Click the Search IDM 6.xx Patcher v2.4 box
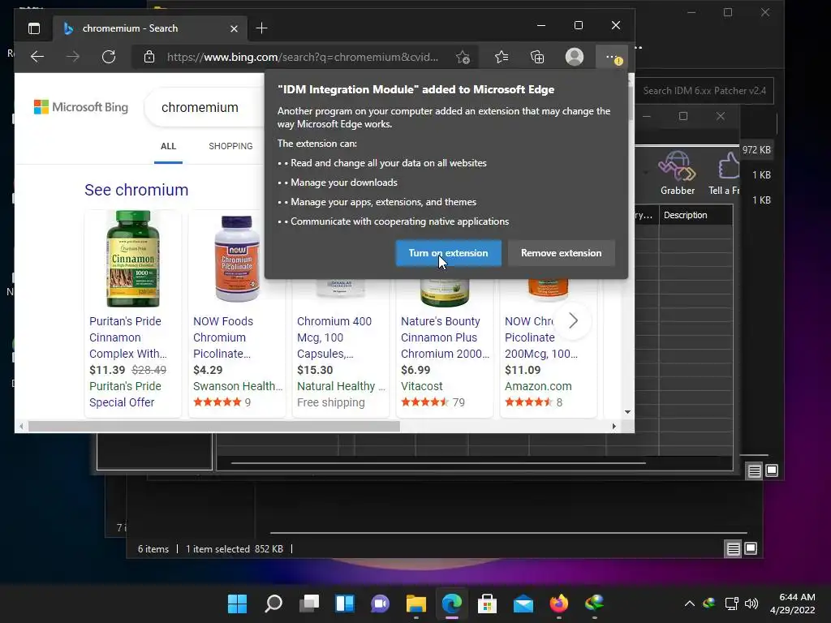The image size is (831, 623). pyautogui.click(x=704, y=91)
